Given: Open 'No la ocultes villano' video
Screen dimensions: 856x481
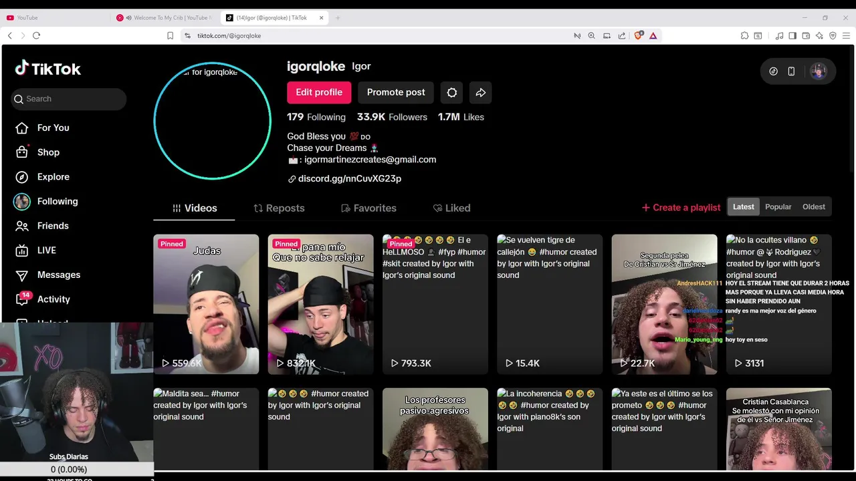Looking at the screenshot, I should point(779,304).
